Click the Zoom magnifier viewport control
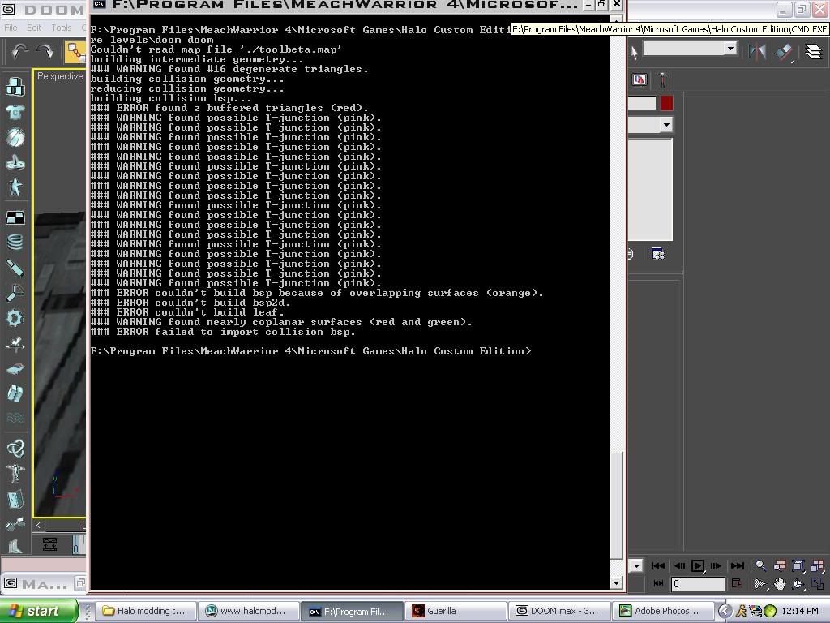The height and width of the screenshot is (623, 830). 760,565
